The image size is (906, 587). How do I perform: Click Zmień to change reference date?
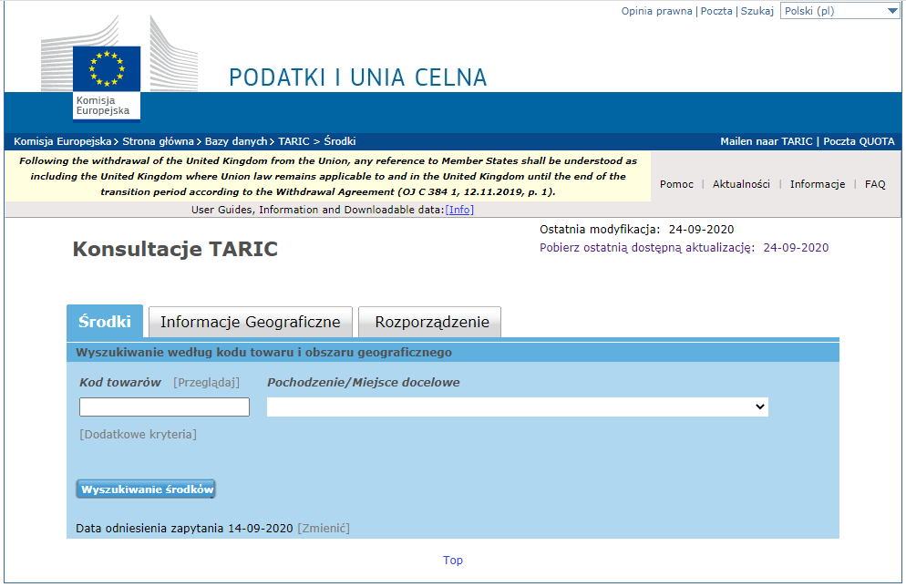pos(324,529)
